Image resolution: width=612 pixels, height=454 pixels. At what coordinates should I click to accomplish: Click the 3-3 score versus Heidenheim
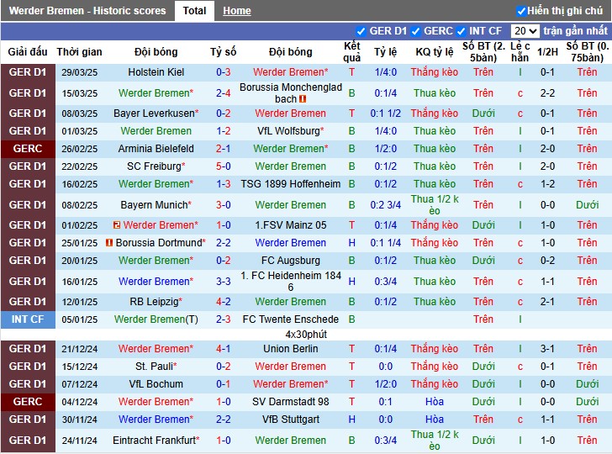(224, 281)
